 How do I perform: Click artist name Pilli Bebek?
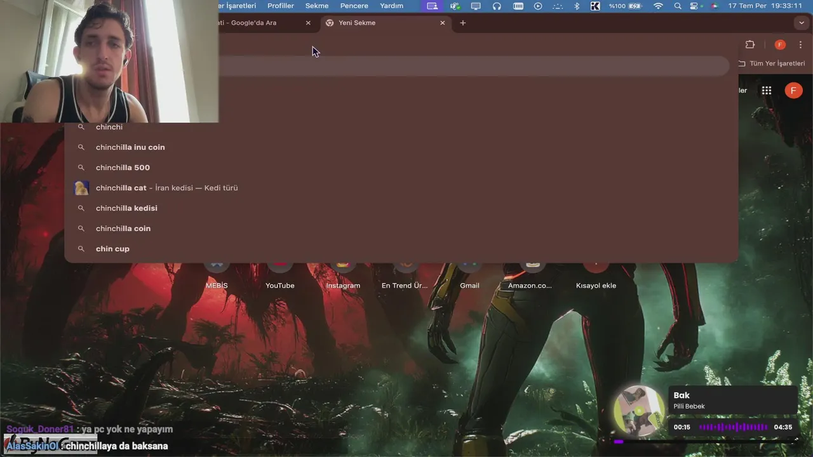pyautogui.click(x=689, y=406)
